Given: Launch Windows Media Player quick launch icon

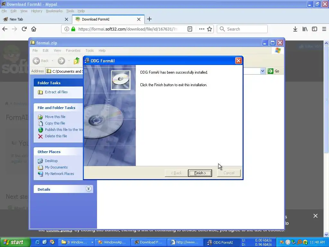Looking at the screenshot, I should point(52,242).
